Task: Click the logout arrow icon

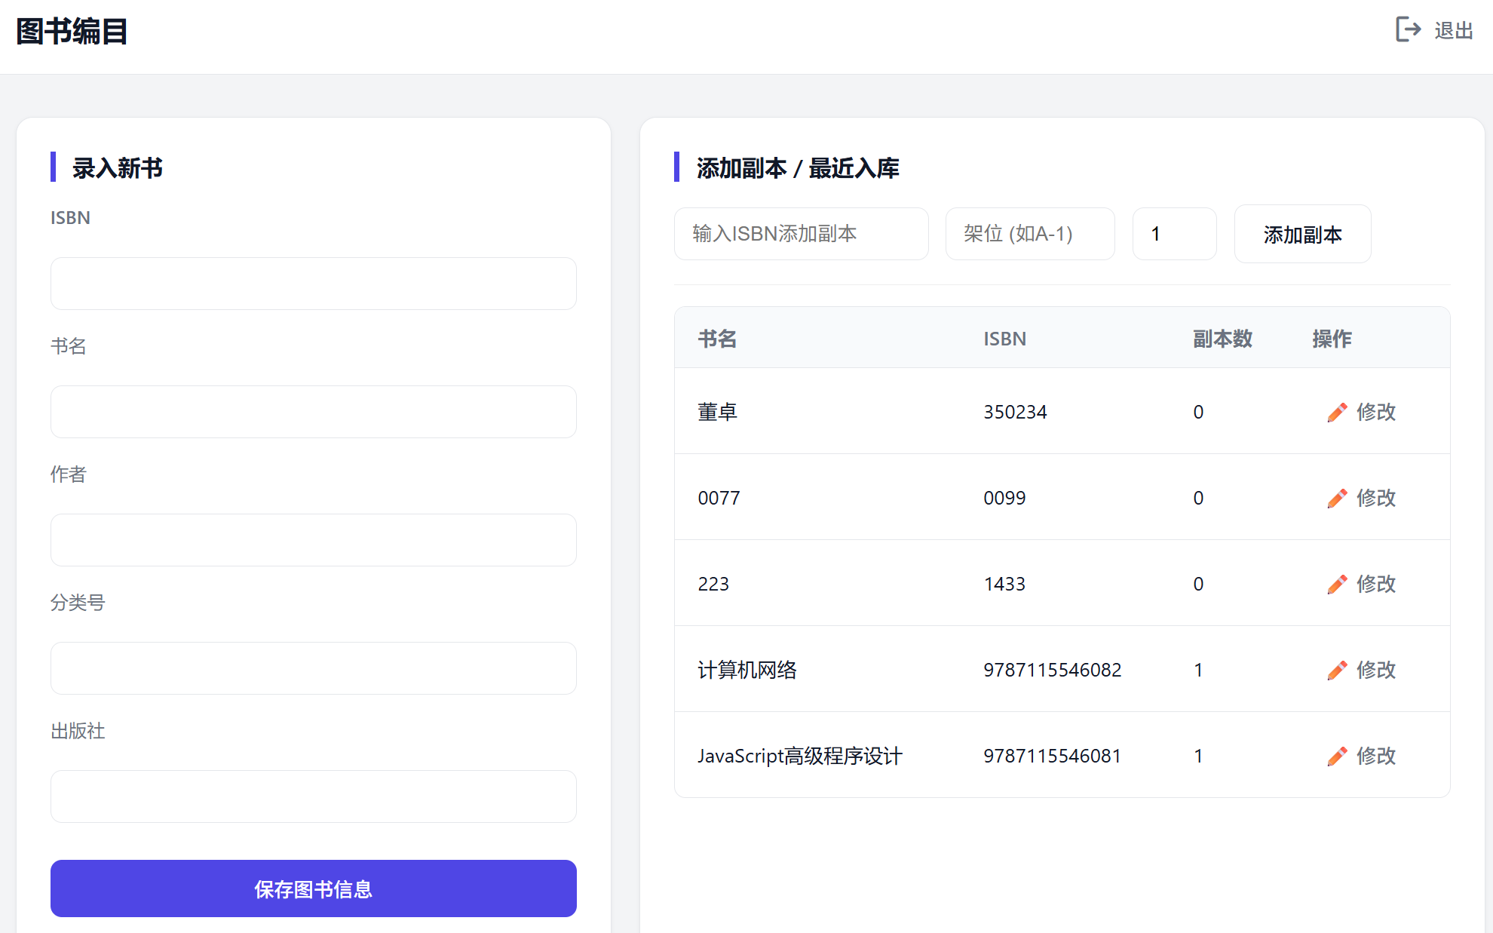Action: tap(1408, 30)
